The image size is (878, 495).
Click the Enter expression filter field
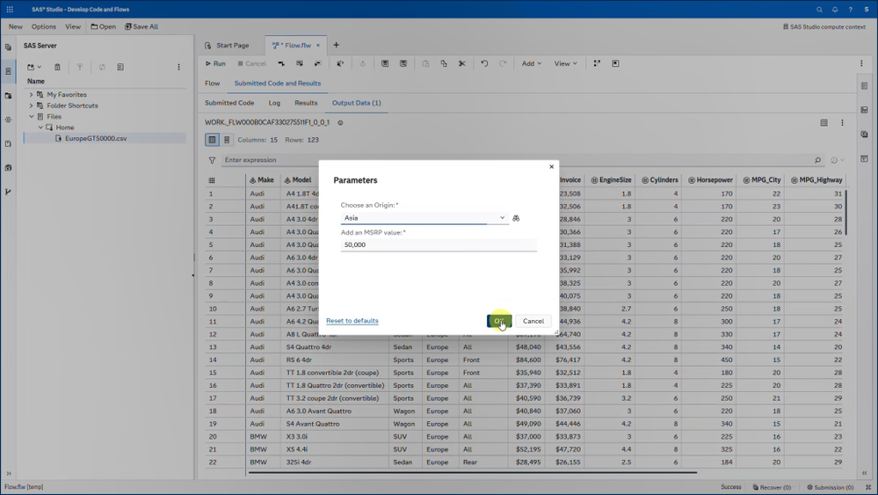pyautogui.click(x=518, y=160)
